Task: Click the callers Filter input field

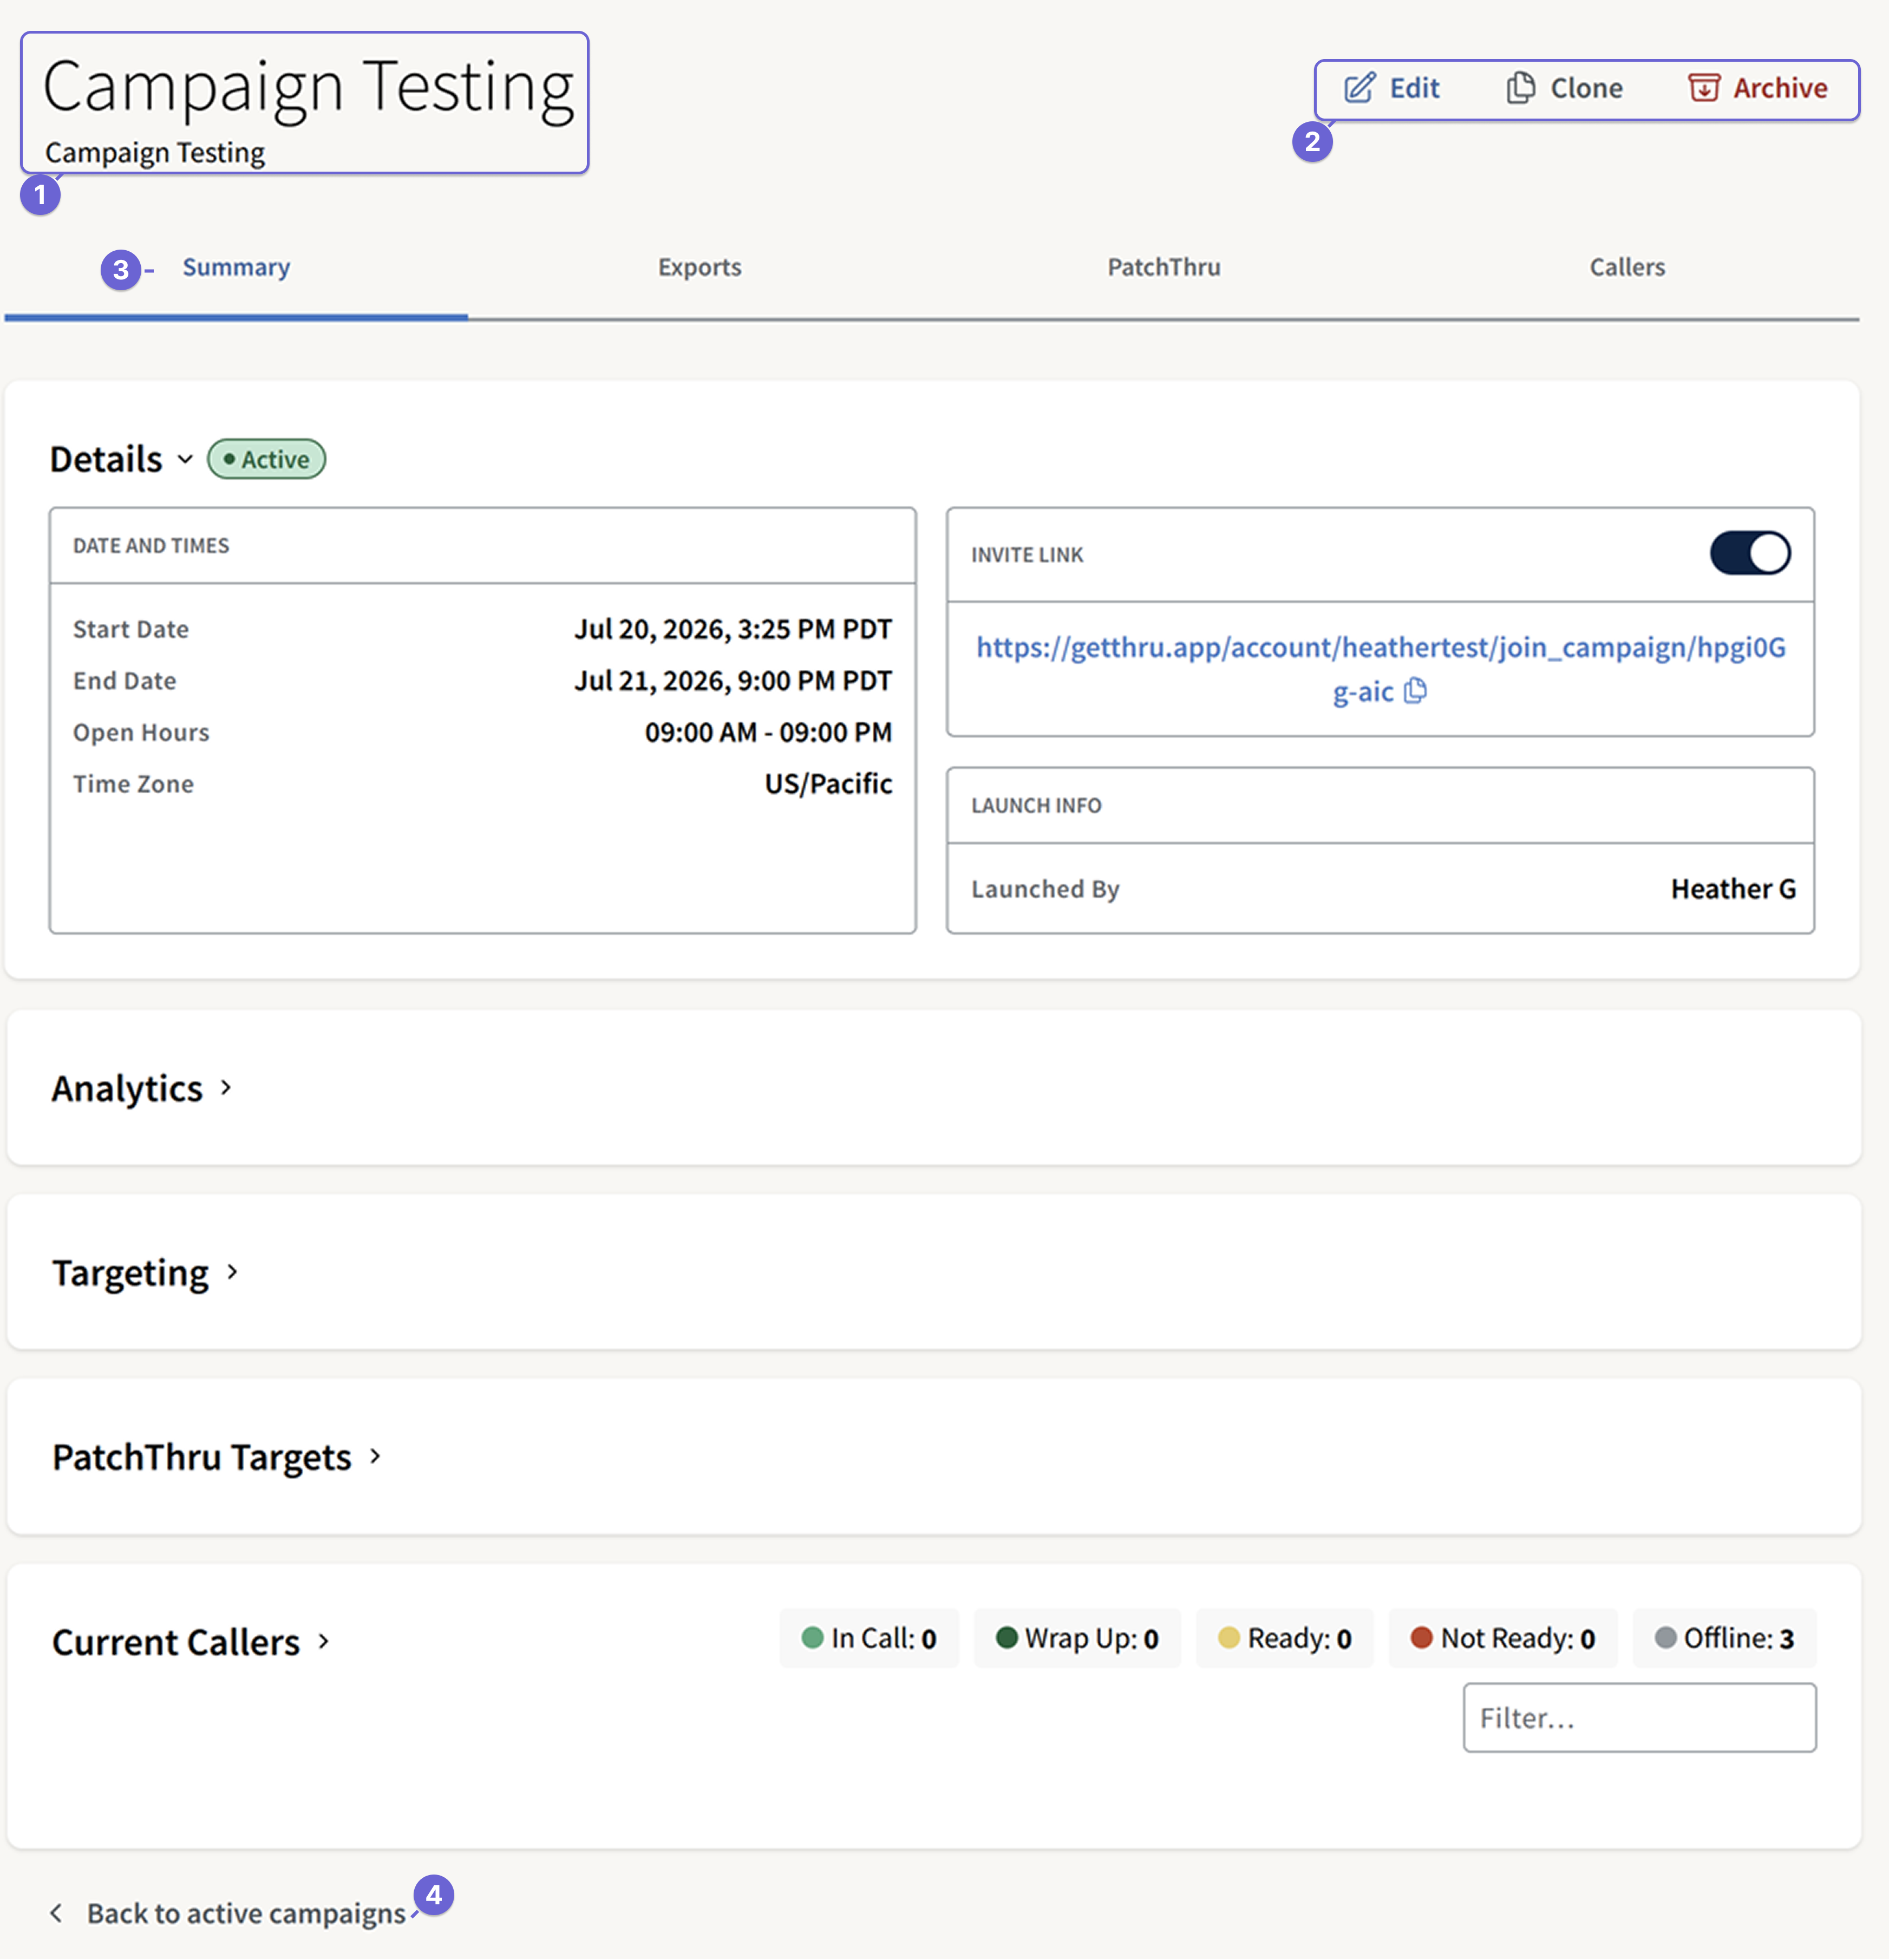Action: [1639, 1717]
